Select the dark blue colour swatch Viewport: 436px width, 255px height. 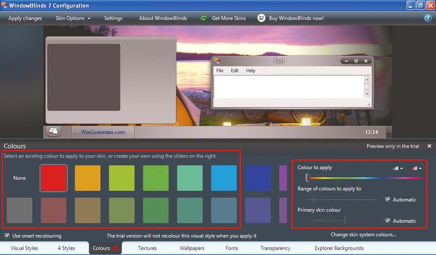(258, 178)
